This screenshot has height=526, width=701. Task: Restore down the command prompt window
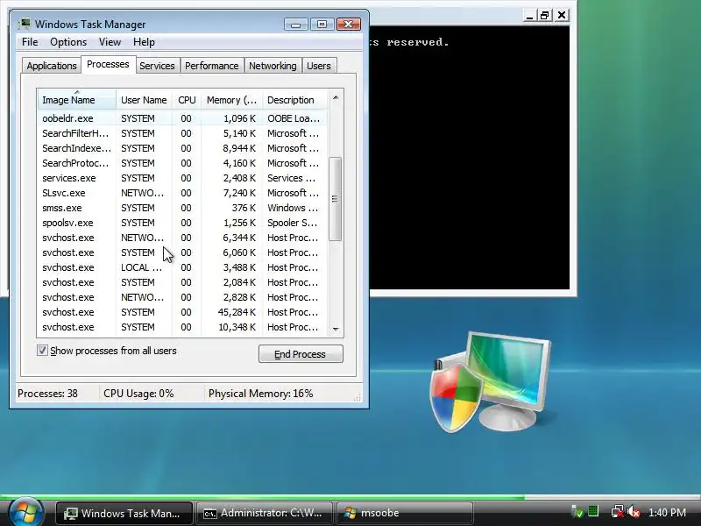pos(544,16)
